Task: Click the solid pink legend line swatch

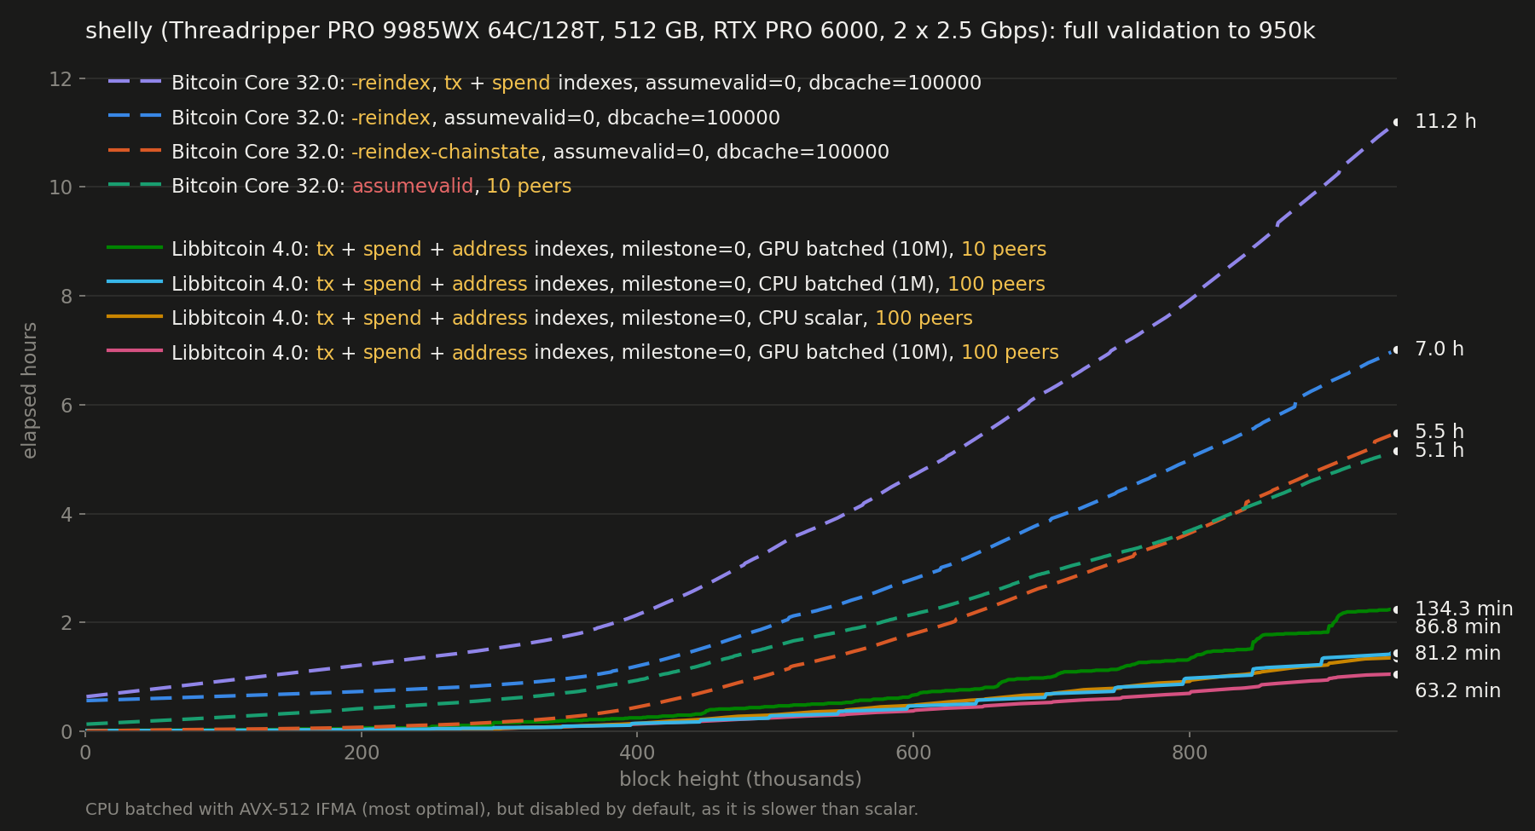Action: [x=135, y=351]
